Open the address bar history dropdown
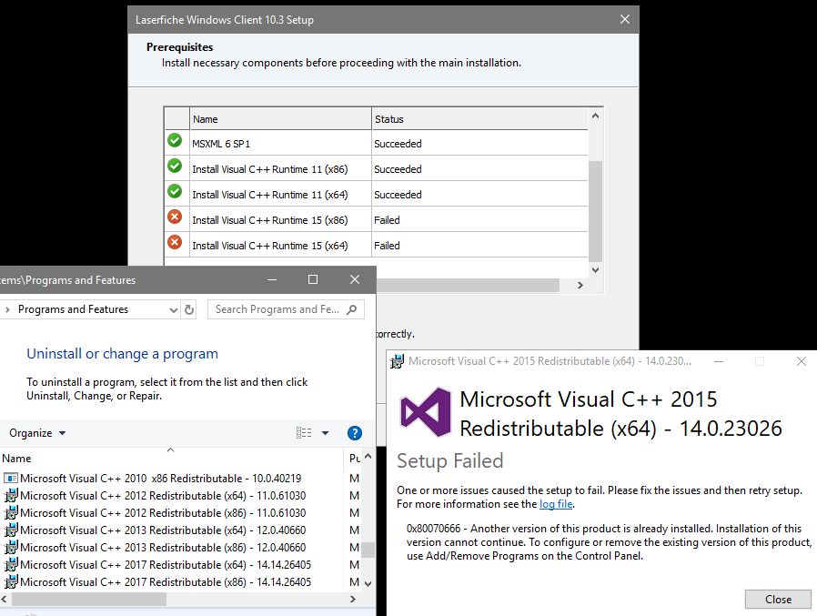 click(174, 309)
